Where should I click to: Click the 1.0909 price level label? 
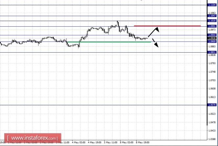click(212, 41)
